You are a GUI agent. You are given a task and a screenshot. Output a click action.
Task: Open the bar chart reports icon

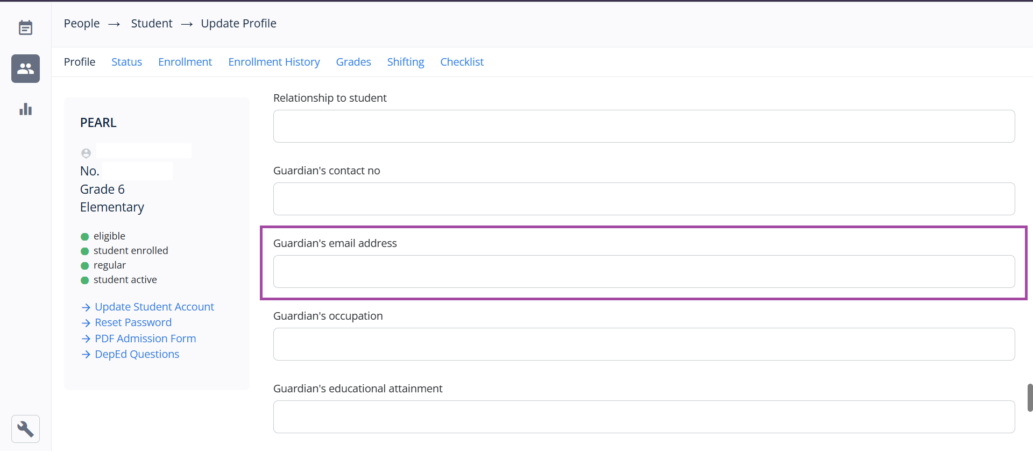point(25,109)
